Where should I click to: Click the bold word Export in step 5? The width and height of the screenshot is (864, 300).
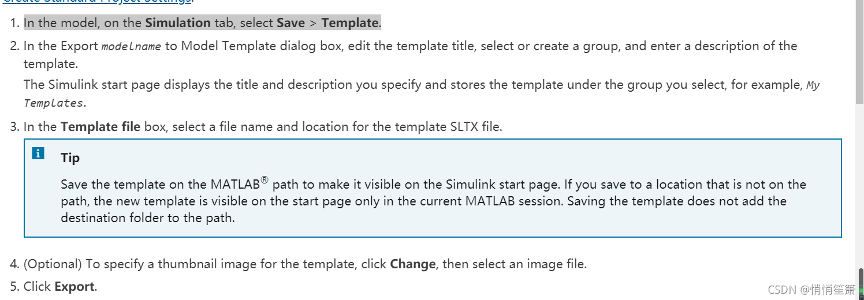75,286
